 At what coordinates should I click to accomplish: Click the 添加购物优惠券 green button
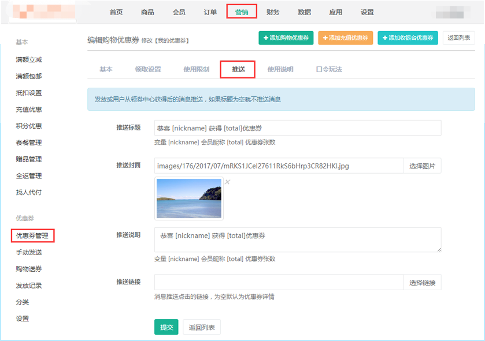286,38
